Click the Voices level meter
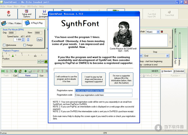The width and height of the screenshot is (188, 135). coord(180,46)
